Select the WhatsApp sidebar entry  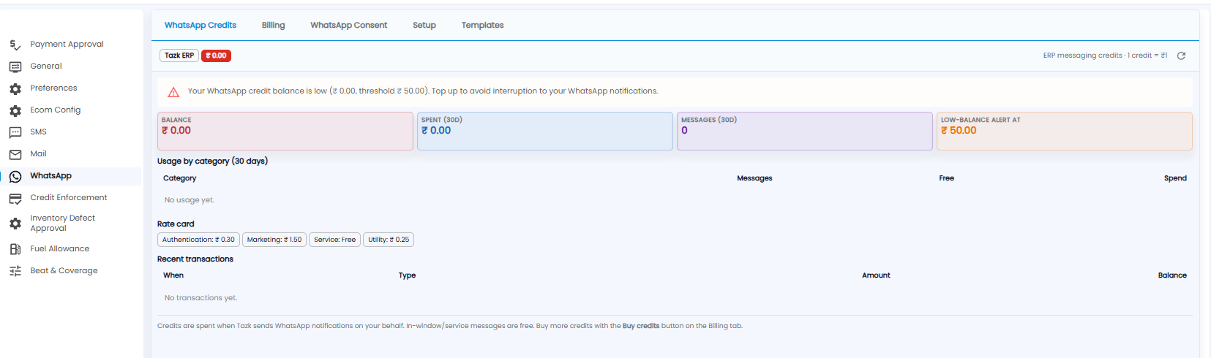[71, 176]
